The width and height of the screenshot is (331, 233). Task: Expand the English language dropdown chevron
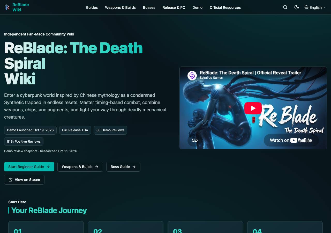click(x=324, y=8)
